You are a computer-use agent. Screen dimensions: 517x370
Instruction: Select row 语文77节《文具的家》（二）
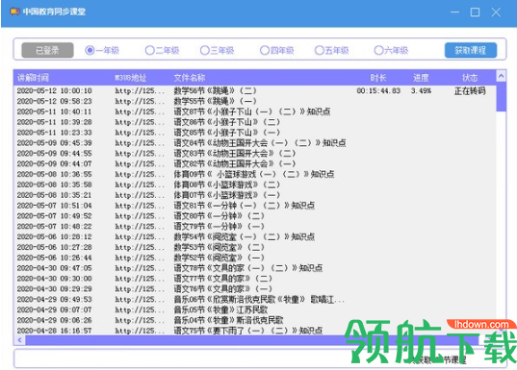tap(255, 279)
